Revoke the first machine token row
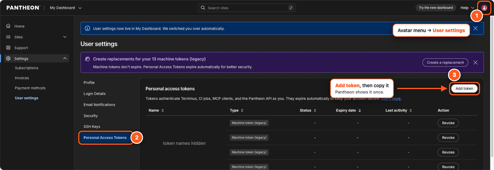Screen dimensions: 494x170 point(448,123)
